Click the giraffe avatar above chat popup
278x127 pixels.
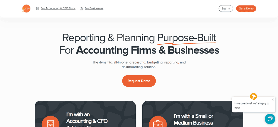[x=253, y=96]
